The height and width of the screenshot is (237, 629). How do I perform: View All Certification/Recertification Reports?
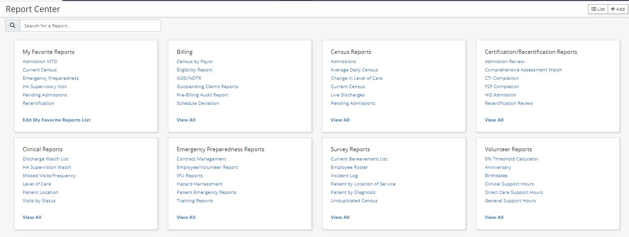(494, 120)
